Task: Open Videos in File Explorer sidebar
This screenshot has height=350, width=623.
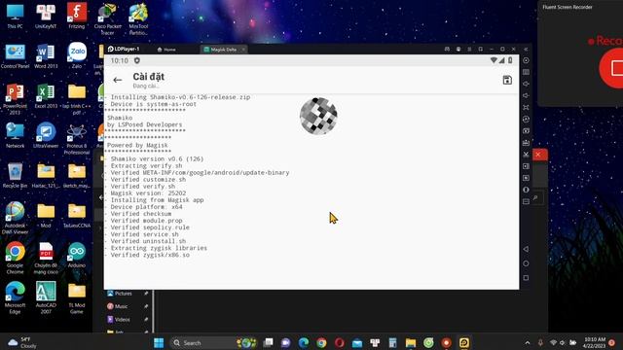Action: (x=122, y=320)
